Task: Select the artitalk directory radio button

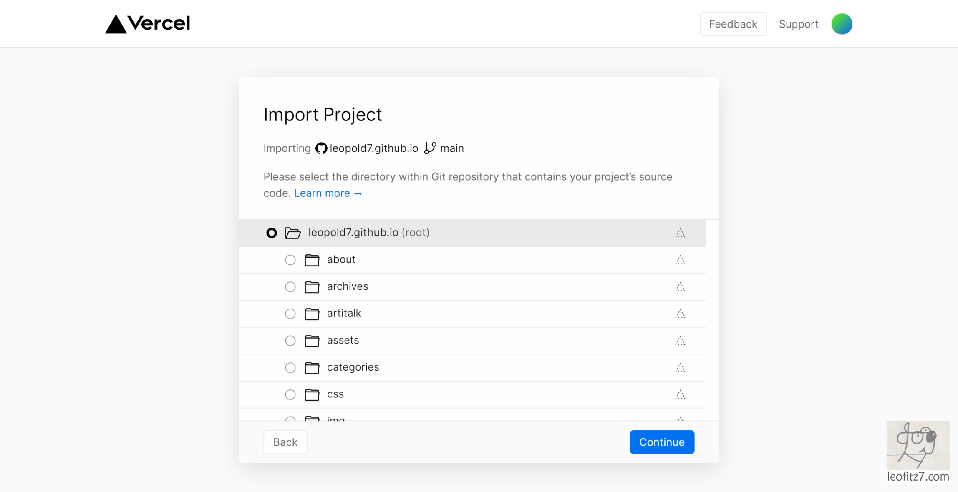Action: point(290,314)
